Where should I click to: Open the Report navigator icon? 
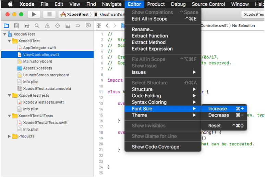pos(88,26)
